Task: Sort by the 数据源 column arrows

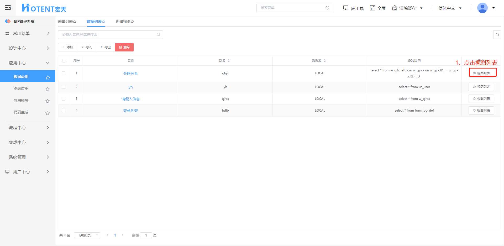Action: click(x=325, y=61)
